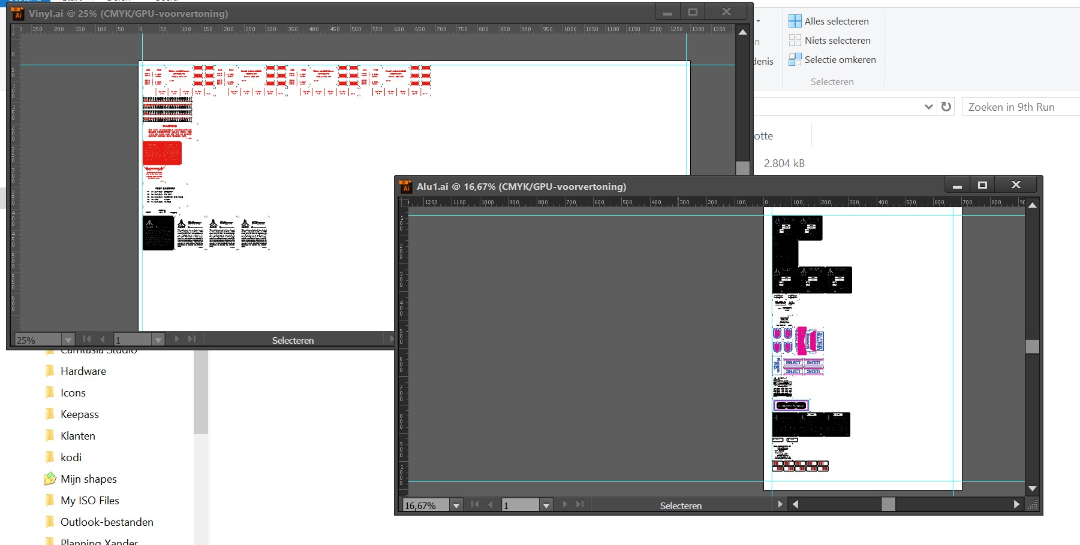
Task: Click the Keepass folder icon
Action: [x=50, y=414]
